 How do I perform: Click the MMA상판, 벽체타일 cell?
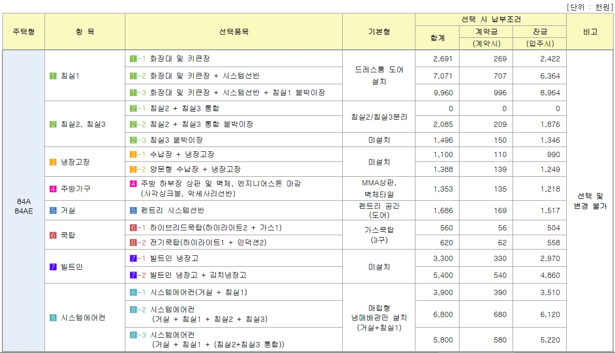[379, 189]
